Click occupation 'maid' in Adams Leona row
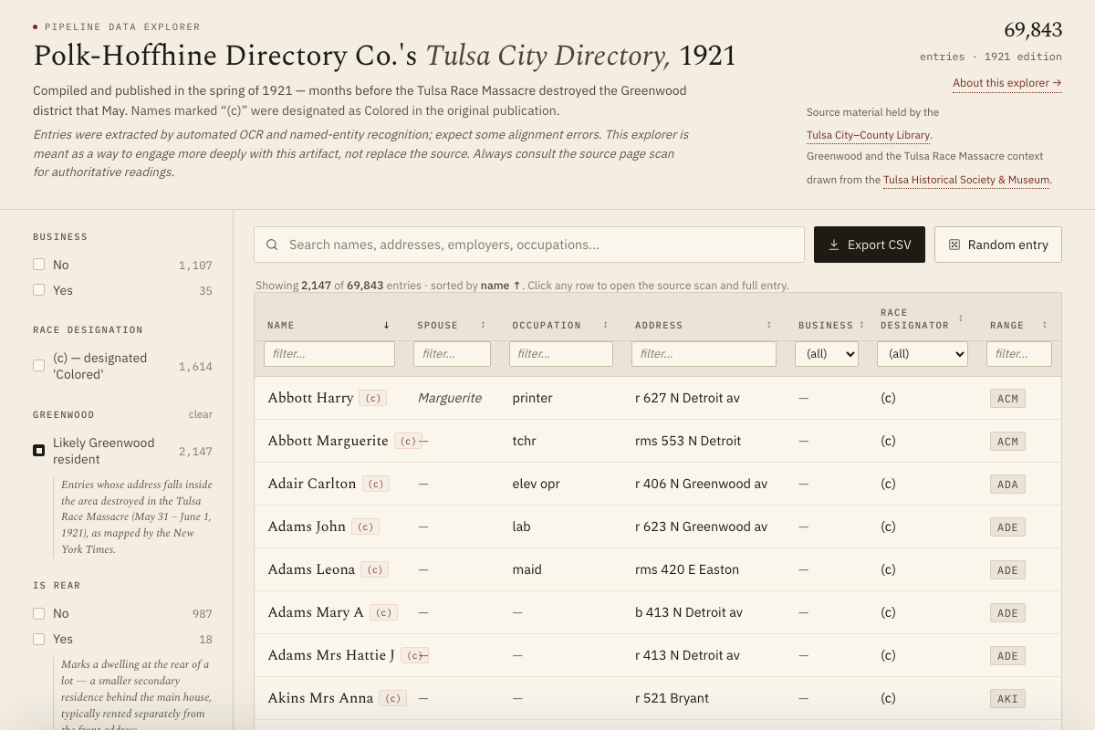Image resolution: width=1095 pixels, height=730 pixels. coord(527,569)
